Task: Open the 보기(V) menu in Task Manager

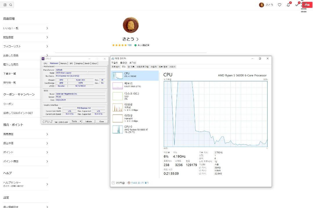Action: tap(133, 62)
